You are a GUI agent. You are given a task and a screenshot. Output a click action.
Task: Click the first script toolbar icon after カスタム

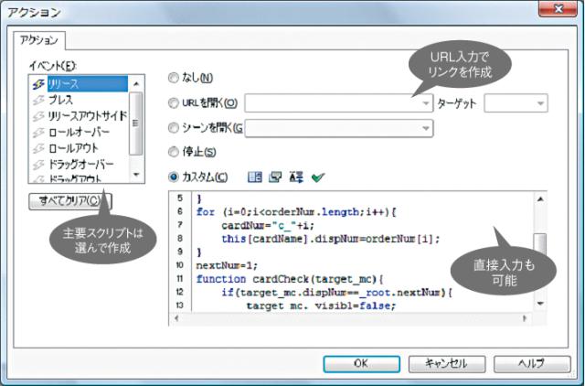(x=255, y=177)
